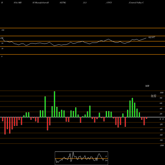Click the 'SI & MR' header label
The height and width of the screenshot is (165, 165).
coord(17,3)
